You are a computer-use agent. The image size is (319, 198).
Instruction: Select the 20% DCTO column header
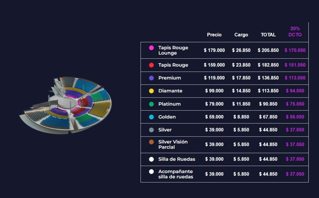[295, 32]
